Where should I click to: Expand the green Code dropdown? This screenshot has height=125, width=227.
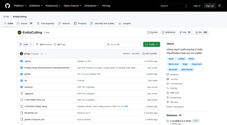[152, 44]
